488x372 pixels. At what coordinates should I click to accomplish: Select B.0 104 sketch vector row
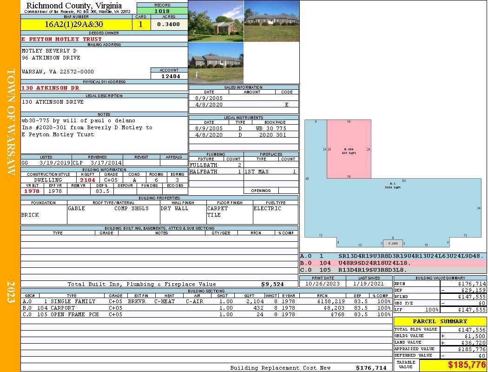(x=393, y=263)
